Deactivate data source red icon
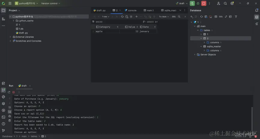Viewport: 260px width, 139px height. (x=210, y=16)
